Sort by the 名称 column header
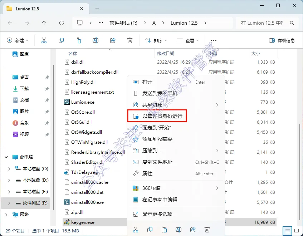Image resolution: width=303 pixels, height=236 pixels. (x=73, y=54)
